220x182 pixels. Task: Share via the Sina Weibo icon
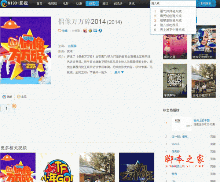[x=85, y=30]
